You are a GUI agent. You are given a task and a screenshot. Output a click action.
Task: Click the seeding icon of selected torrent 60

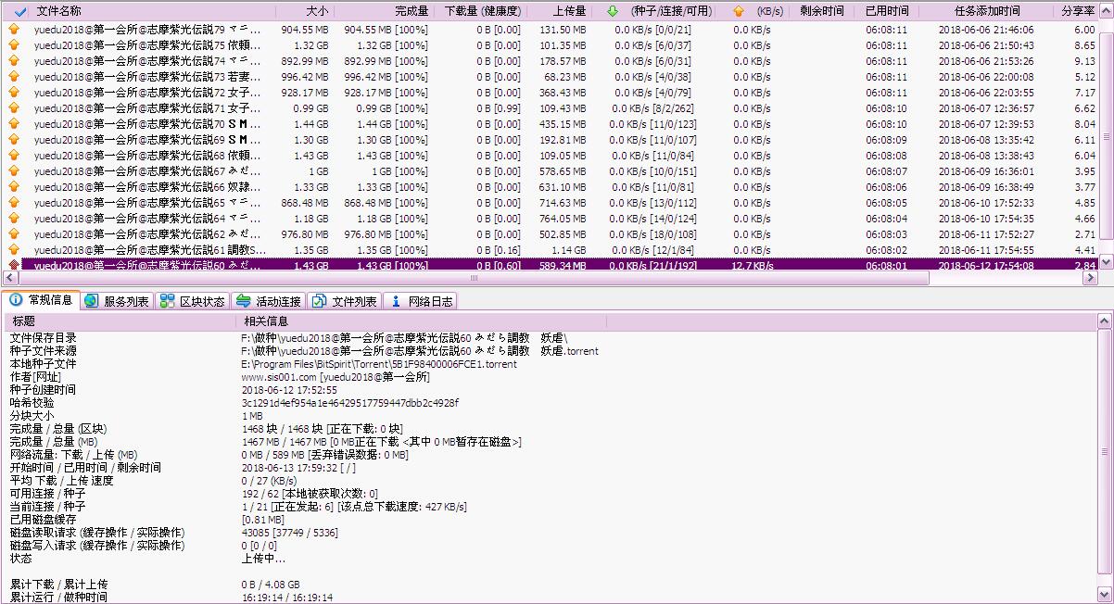pos(14,266)
